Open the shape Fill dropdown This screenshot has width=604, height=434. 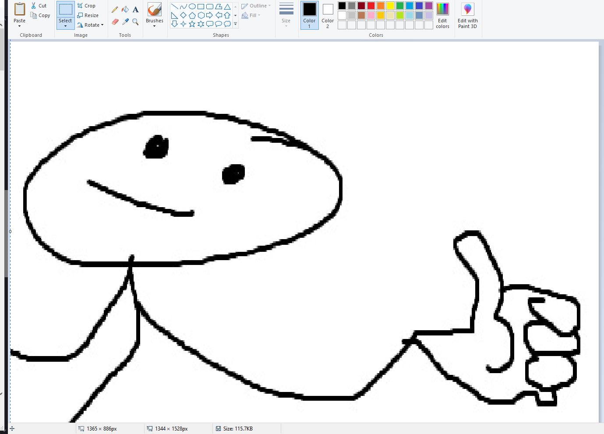[251, 15]
